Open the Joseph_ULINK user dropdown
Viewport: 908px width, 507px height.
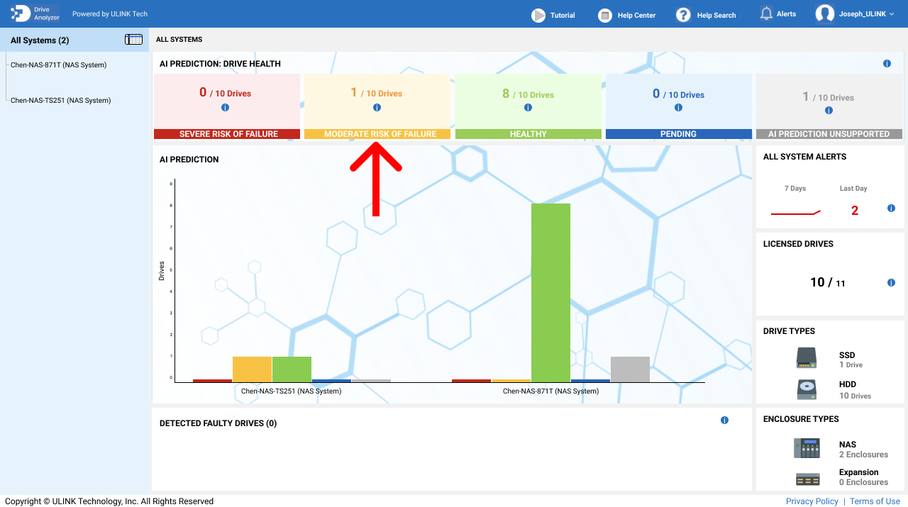pyautogui.click(x=855, y=14)
